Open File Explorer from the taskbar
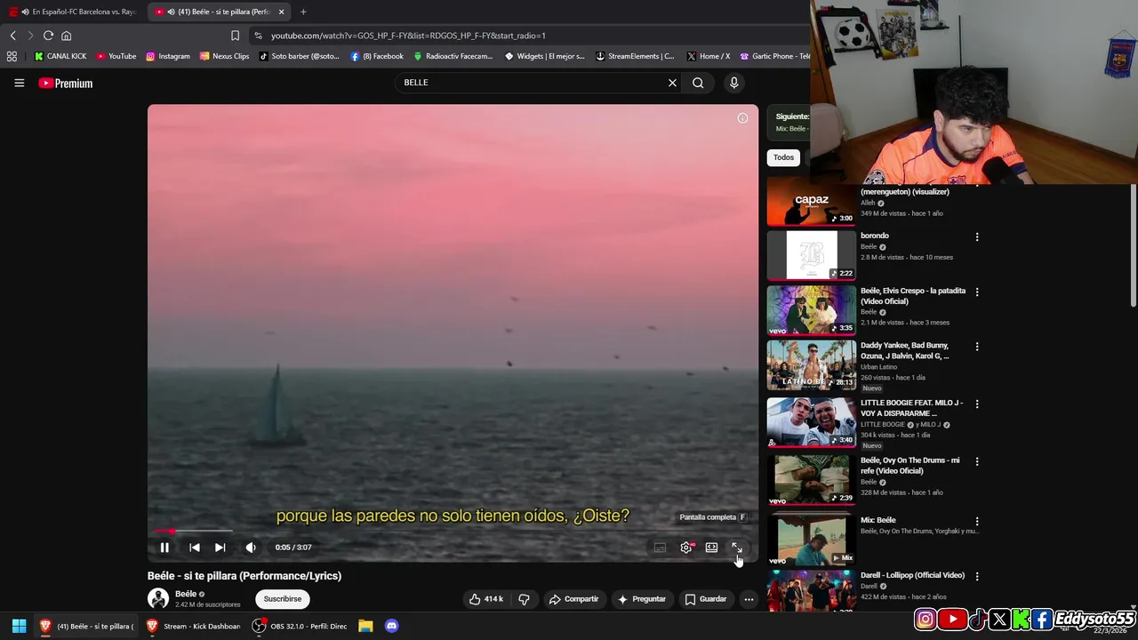This screenshot has height=640, width=1138. point(365,626)
